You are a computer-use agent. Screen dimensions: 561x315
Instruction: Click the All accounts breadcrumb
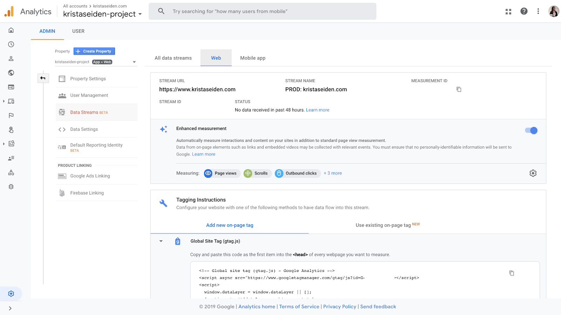pyautogui.click(x=75, y=6)
